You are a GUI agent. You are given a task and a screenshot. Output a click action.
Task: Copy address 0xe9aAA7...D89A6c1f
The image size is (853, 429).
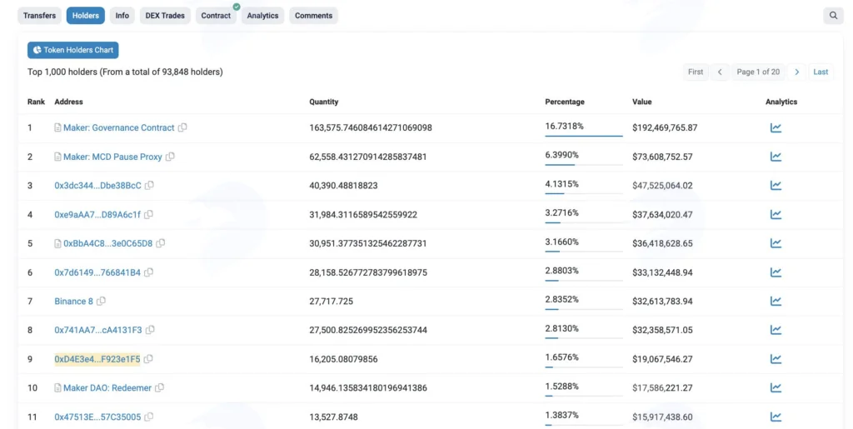click(x=149, y=214)
